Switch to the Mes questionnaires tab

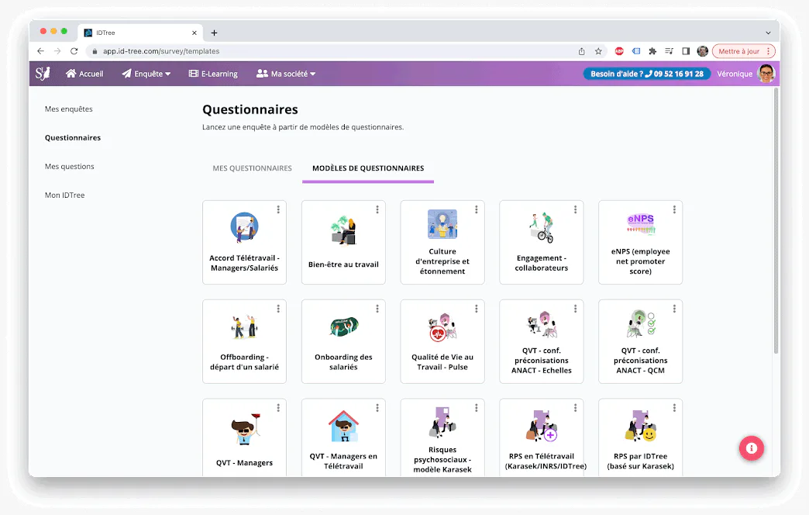point(253,168)
